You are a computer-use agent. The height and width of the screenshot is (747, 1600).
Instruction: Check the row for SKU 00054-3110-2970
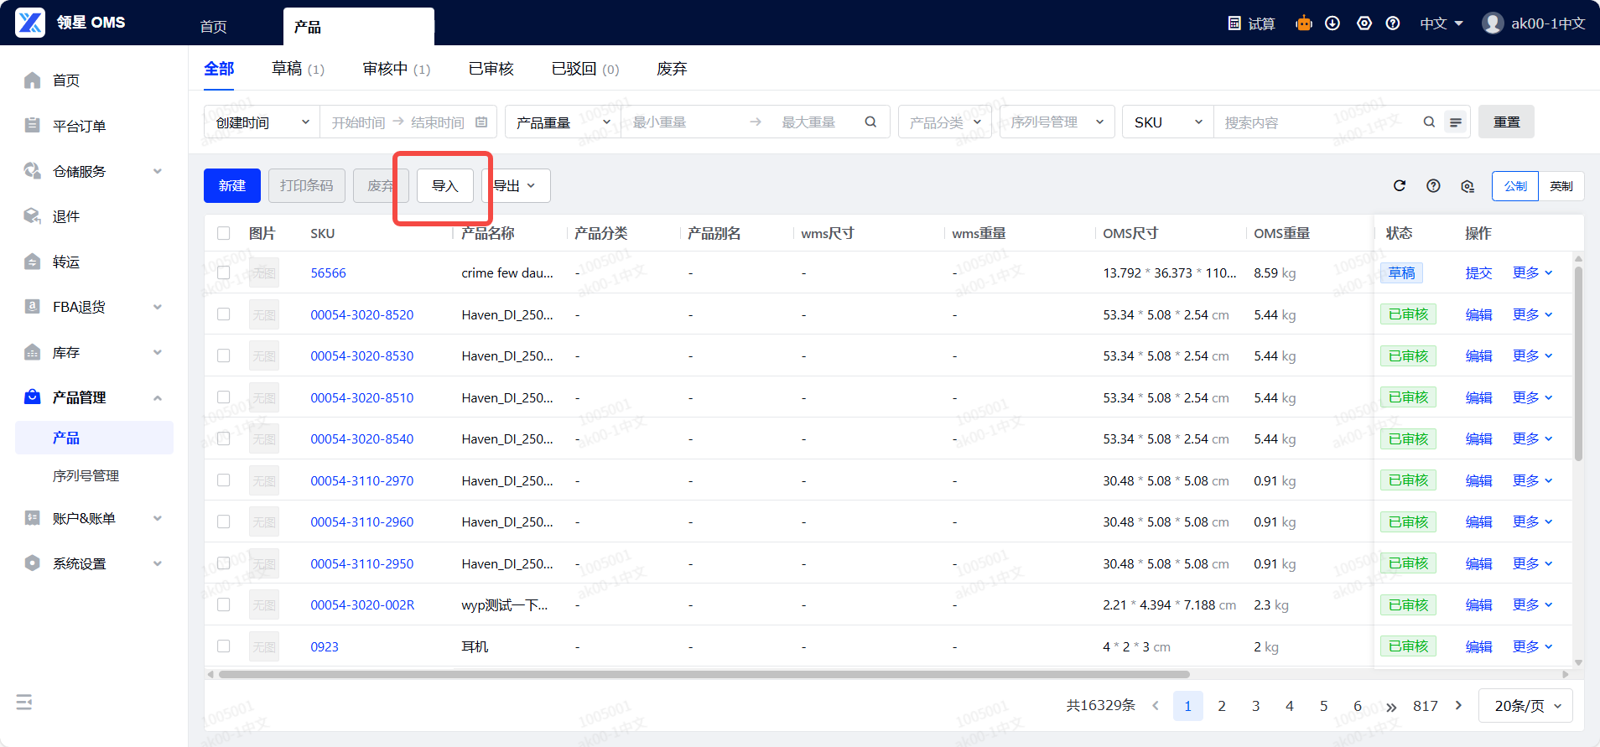click(224, 480)
